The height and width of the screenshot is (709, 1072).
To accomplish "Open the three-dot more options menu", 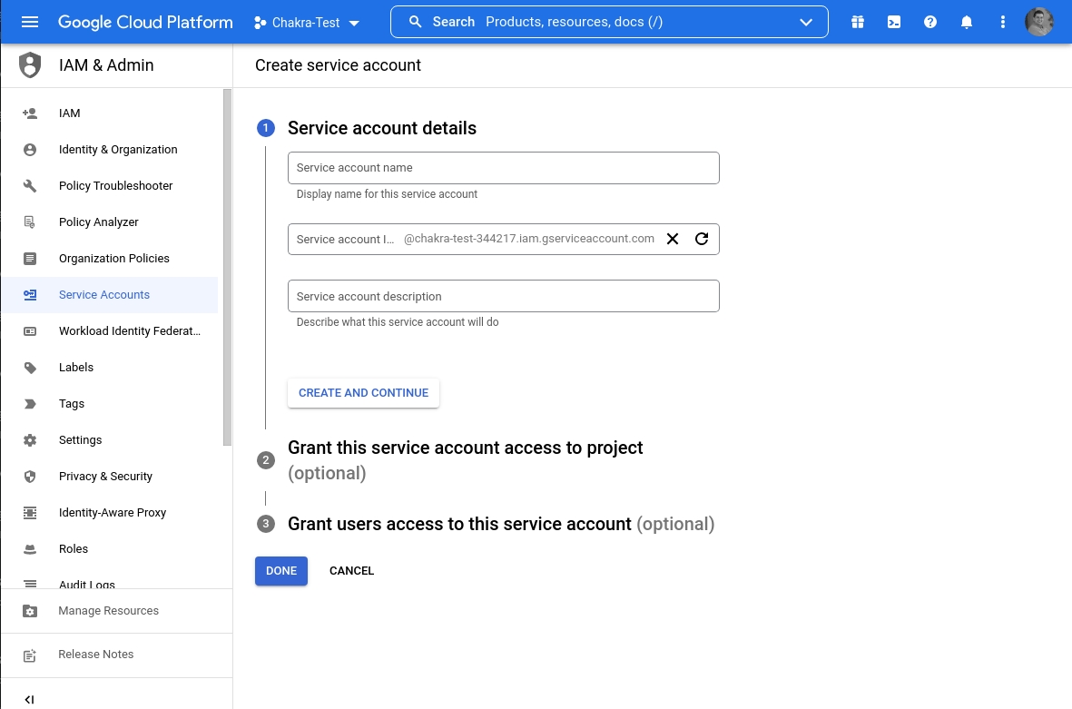I will point(1003,22).
